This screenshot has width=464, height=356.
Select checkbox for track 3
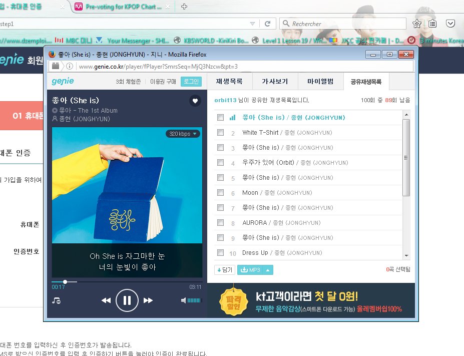coord(220,147)
